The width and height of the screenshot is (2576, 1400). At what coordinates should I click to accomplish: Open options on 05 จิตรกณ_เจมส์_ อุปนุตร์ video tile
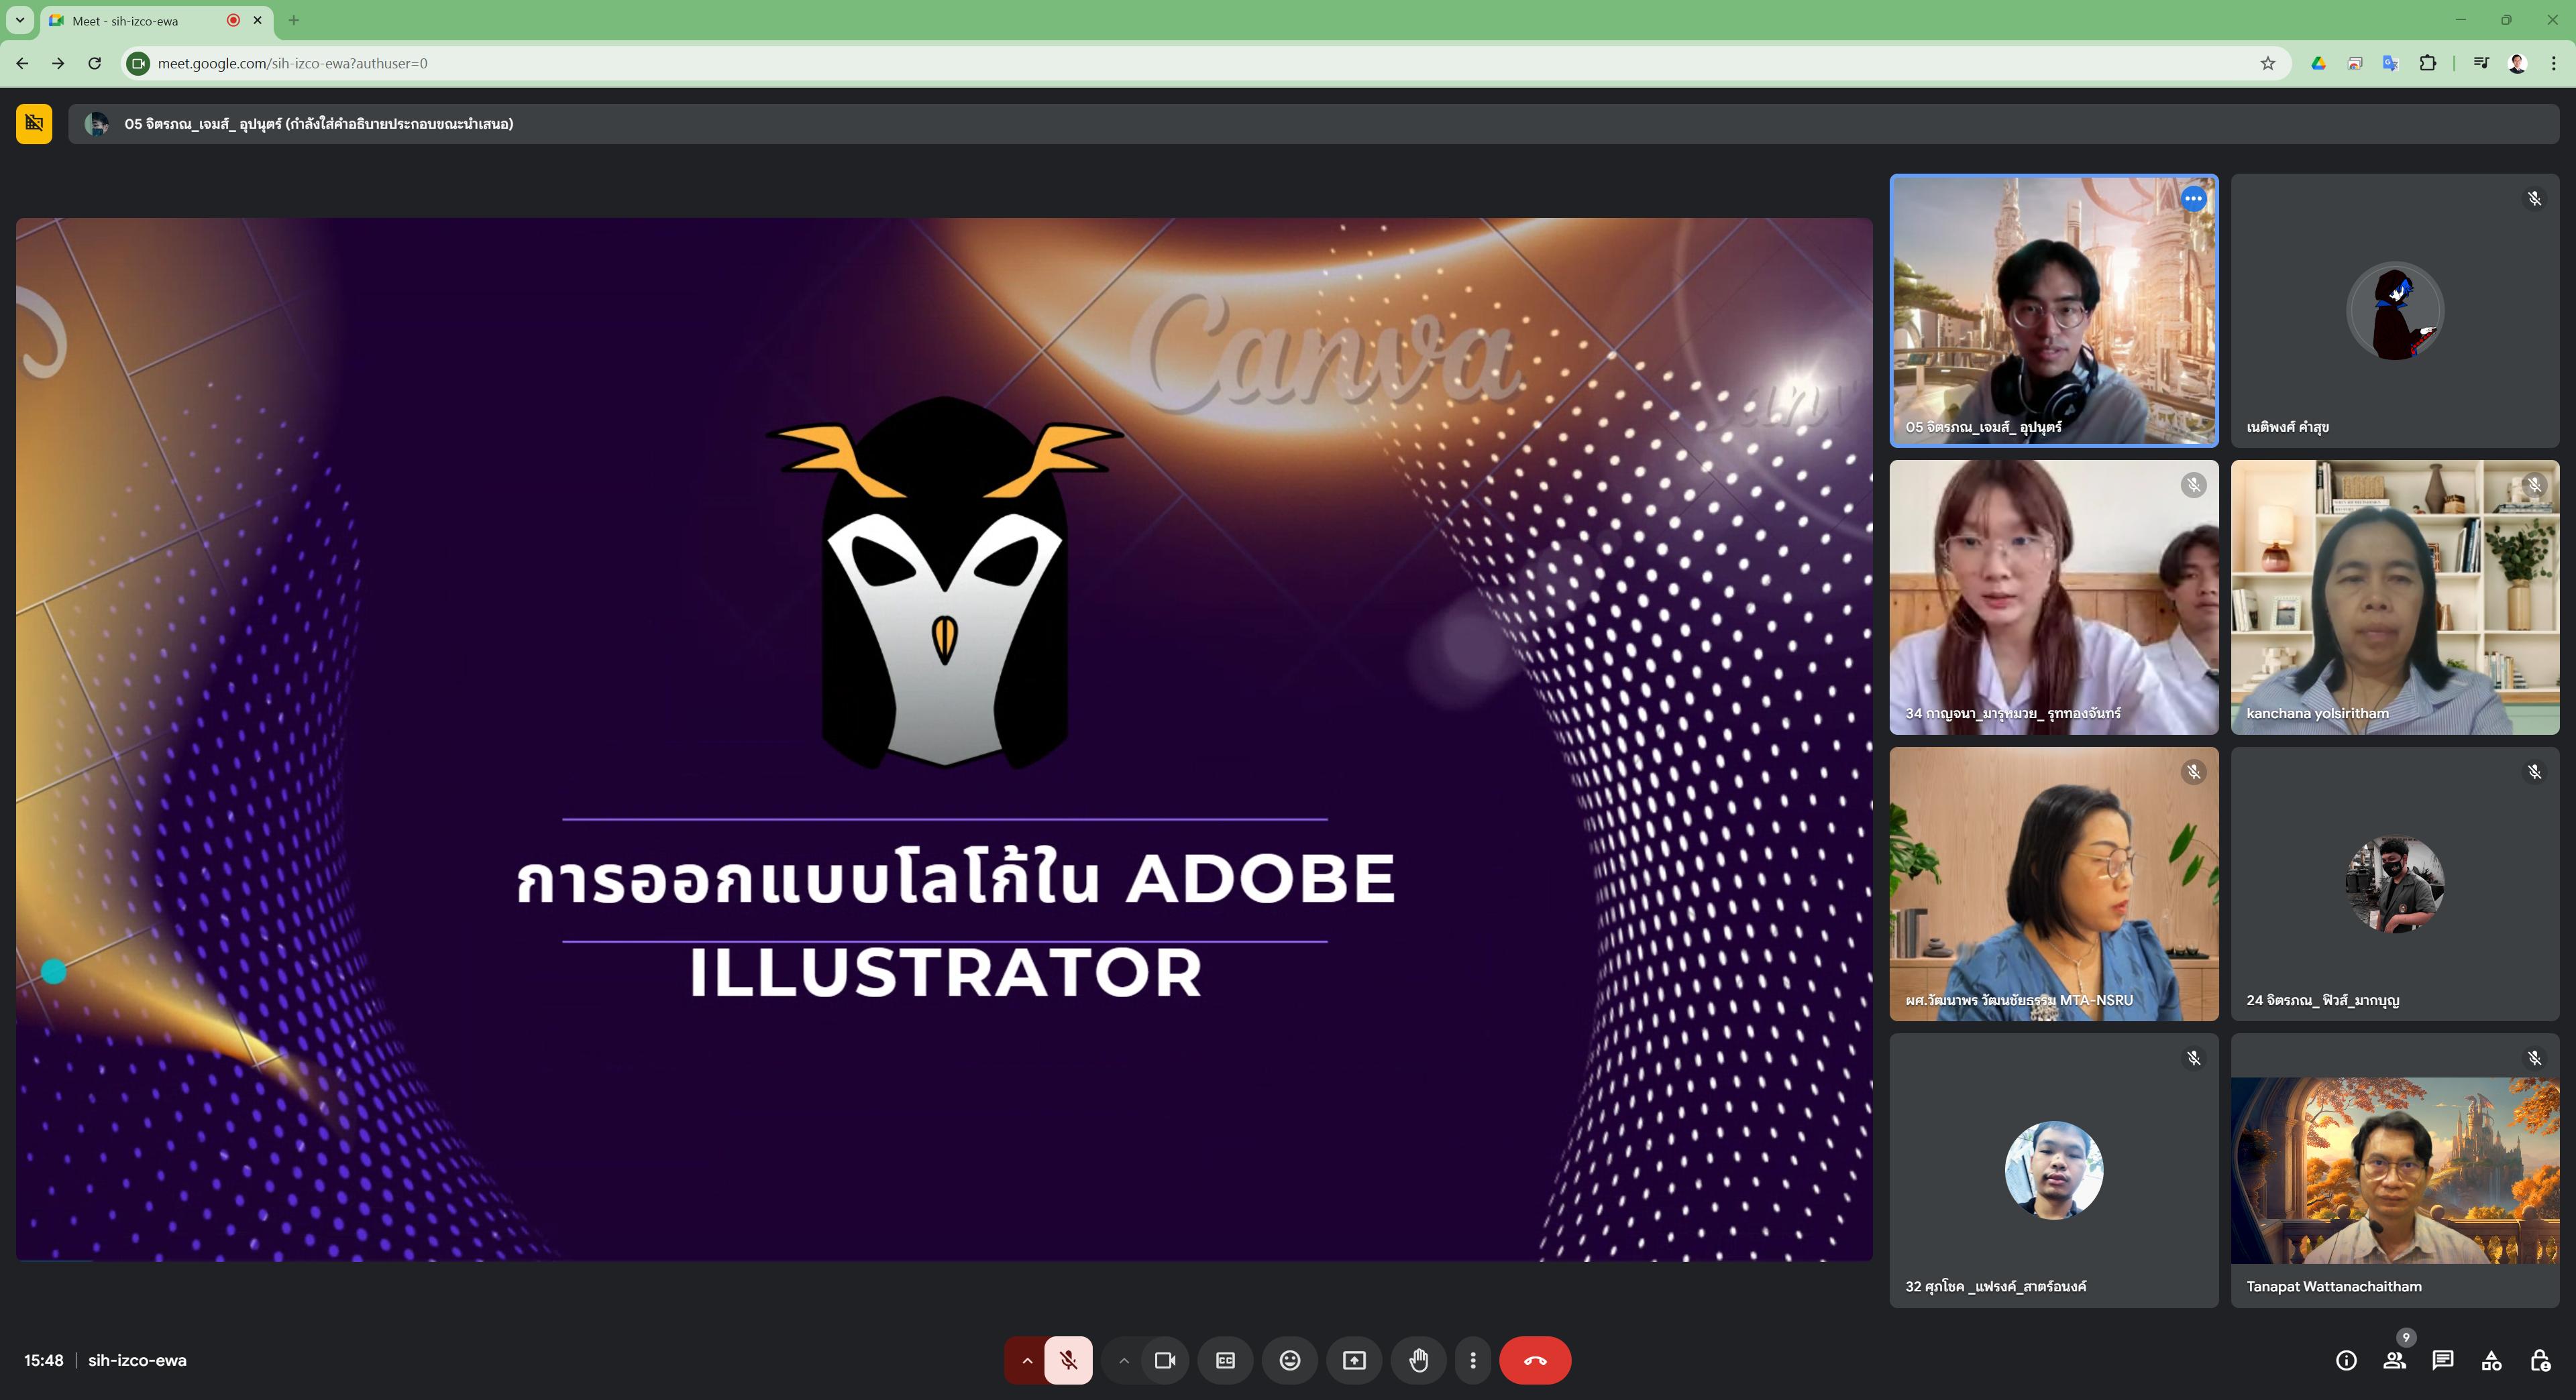(2193, 199)
